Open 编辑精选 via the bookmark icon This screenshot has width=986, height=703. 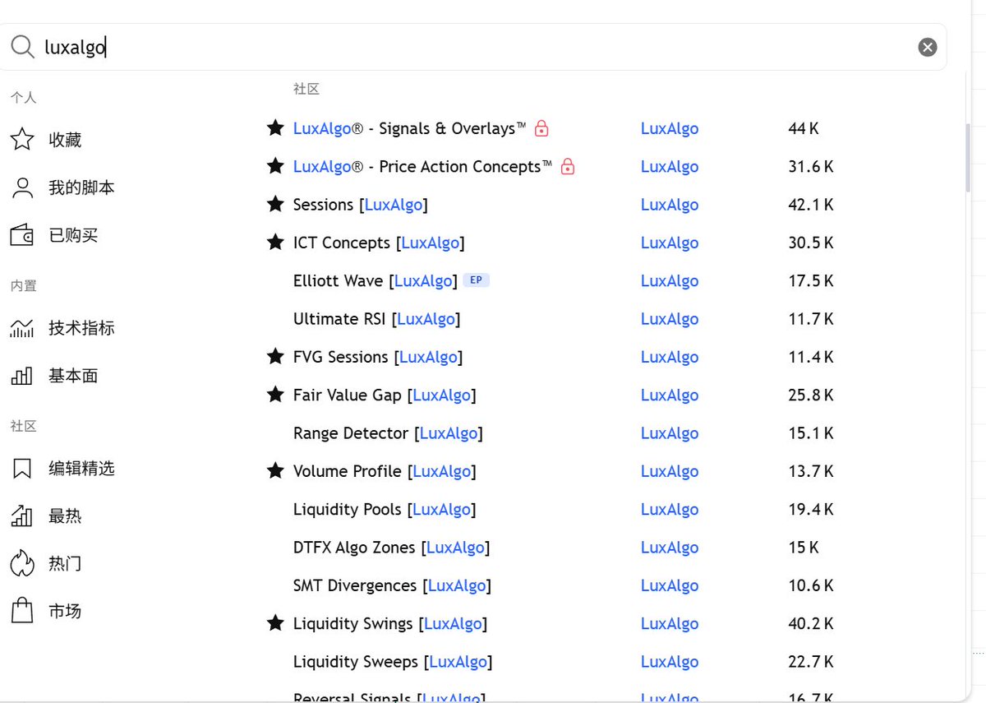tap(22, 469)
